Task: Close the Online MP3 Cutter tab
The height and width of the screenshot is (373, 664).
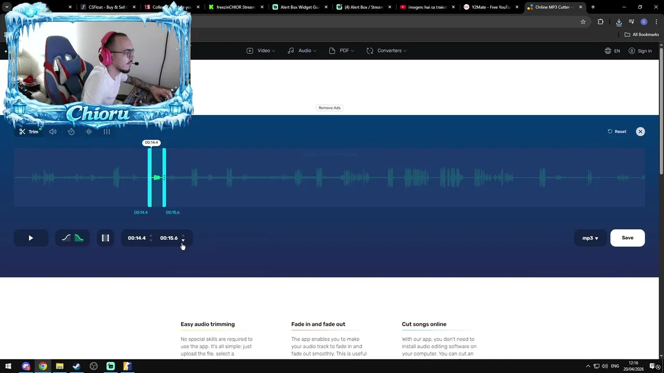Action: (x=580, y=7)
